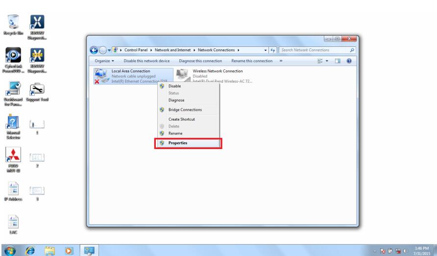The height and width of the screenshot is (256, 437).
Task: Choose Bridge Connections in context menu
Action: click(x=189, y=110)
